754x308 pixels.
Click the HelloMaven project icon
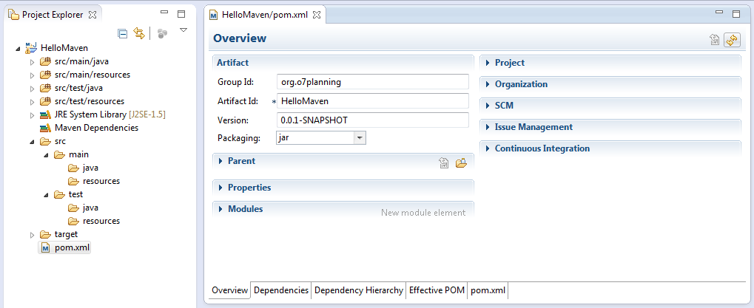click(31, 47)
